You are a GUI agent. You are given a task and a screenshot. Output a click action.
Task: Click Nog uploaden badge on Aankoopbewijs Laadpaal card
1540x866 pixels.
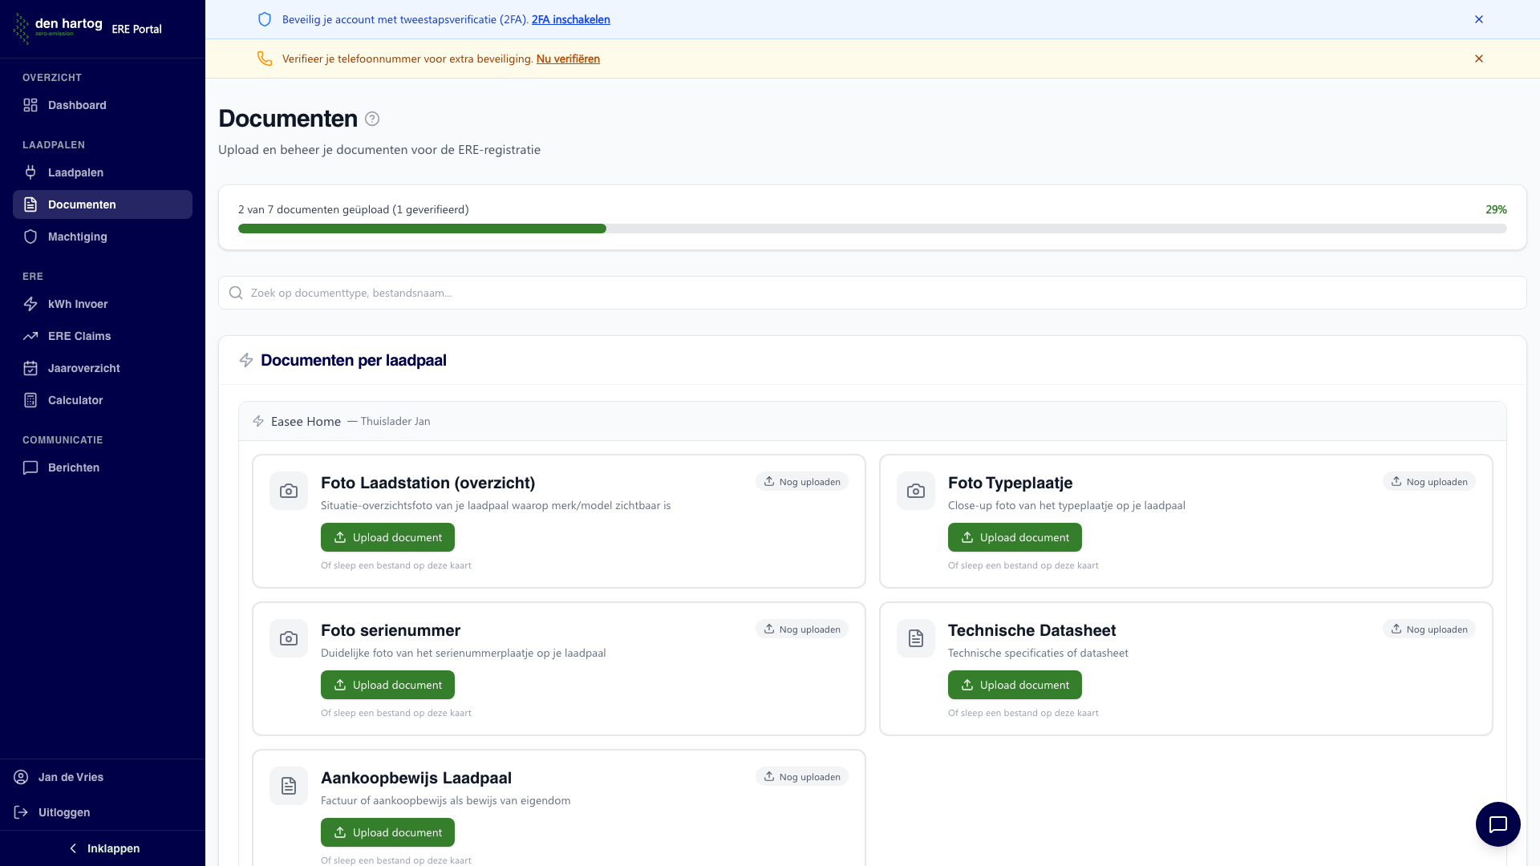[x=802, y=777]
